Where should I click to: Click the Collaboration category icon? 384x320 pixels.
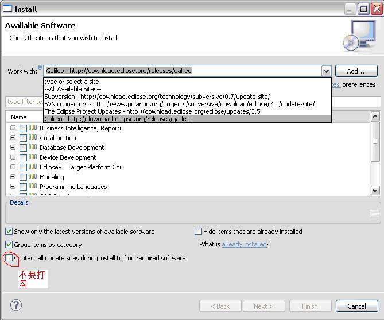(33, 137)
